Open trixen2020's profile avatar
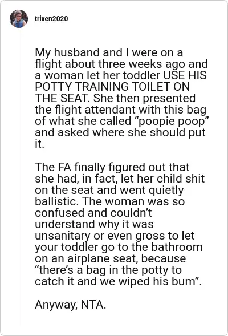This screenshot has height=336, width=228. click(19, 19)
